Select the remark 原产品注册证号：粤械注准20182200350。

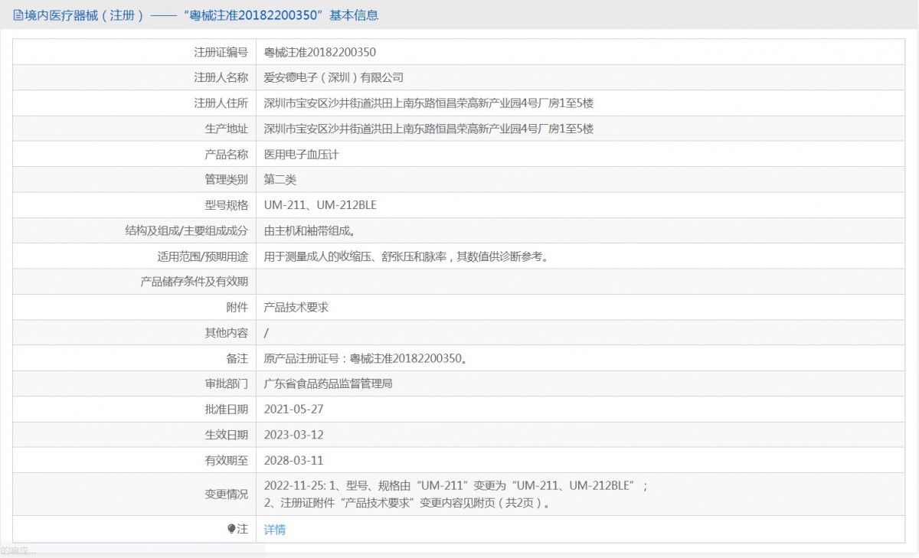click(366, 358)
